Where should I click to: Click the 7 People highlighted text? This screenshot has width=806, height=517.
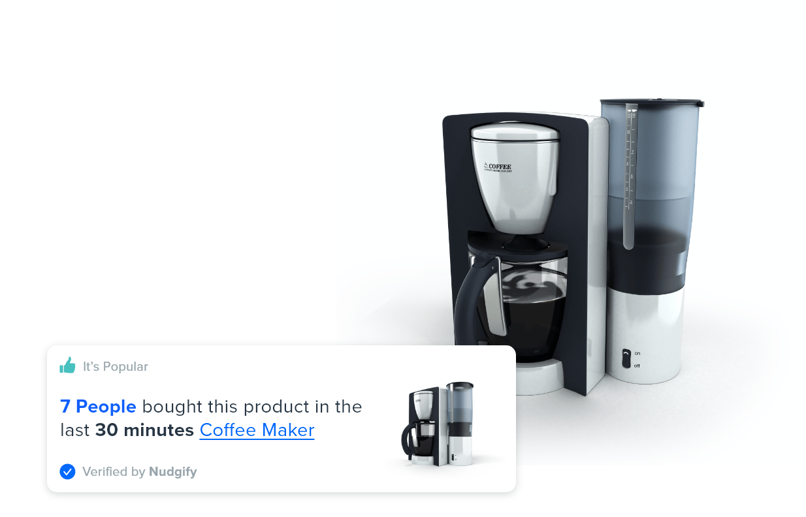point(98,407)
